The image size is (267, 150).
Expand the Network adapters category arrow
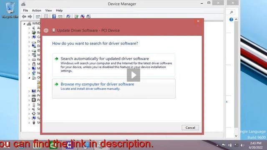coord(29,73)
